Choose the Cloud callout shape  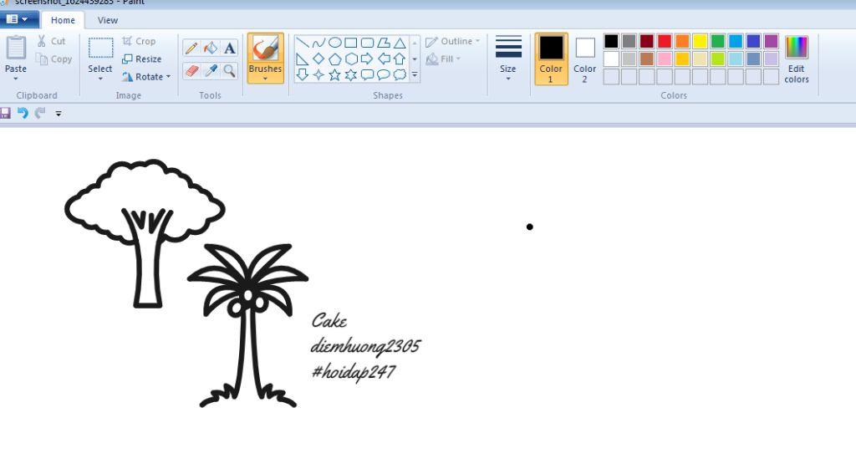pyautogui.click(x=400, y=74)
